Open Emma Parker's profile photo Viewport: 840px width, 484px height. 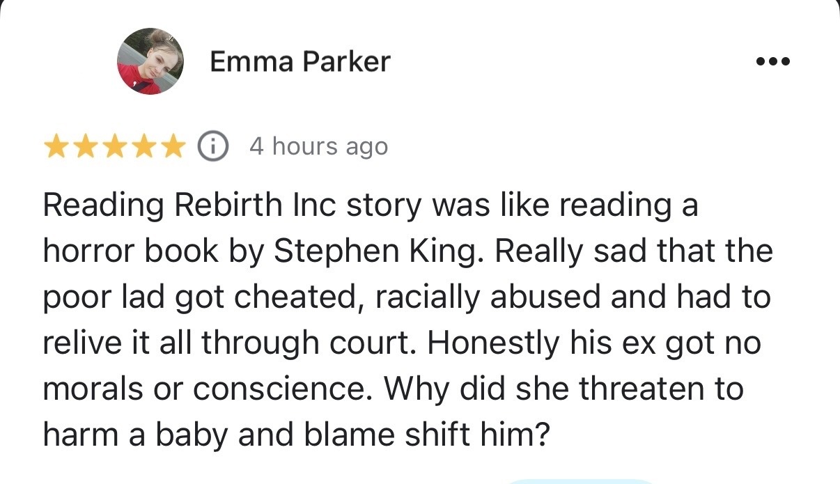pyautogui.click(x=150, y=61)
